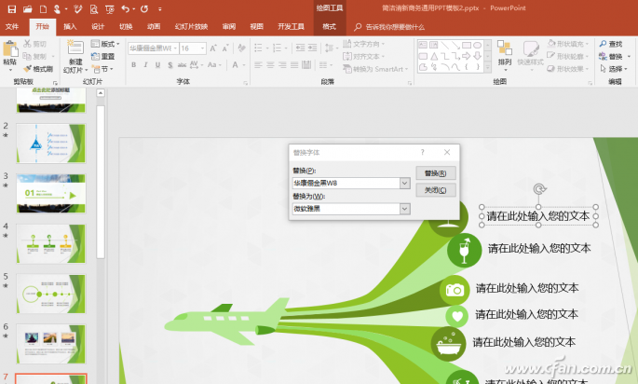The width and height of the screenshot is (638, 384).
Task: Expand the 替换(P) font dropdown
Action: pyautogui.click(x=404, y=184)
